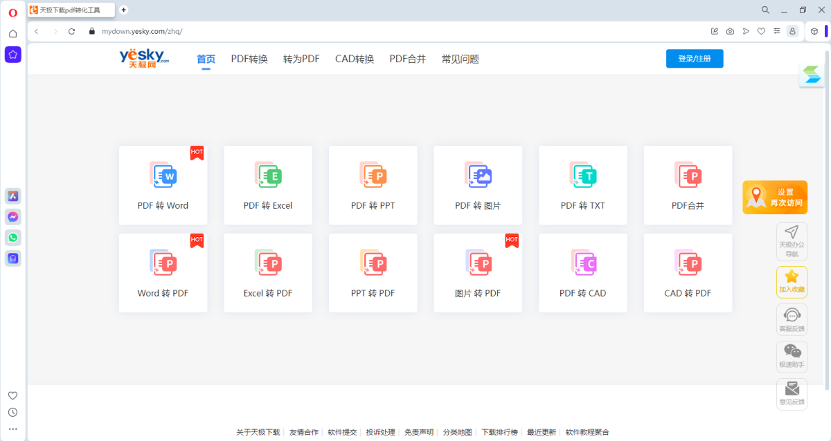Click the 加入收藏 favorites button

coord(792,281)
